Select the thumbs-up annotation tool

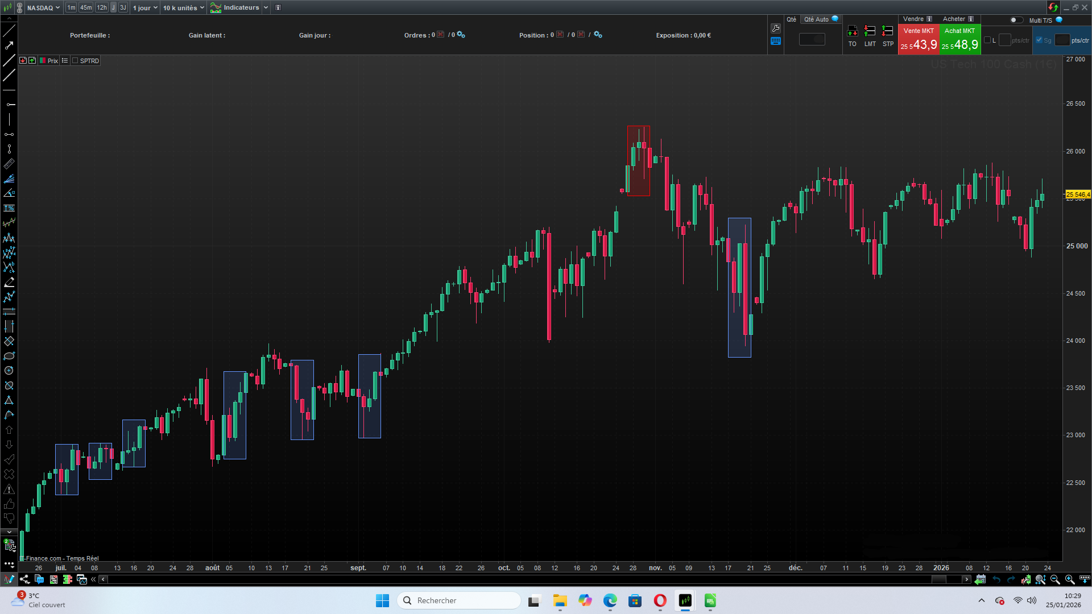[9, 504]
